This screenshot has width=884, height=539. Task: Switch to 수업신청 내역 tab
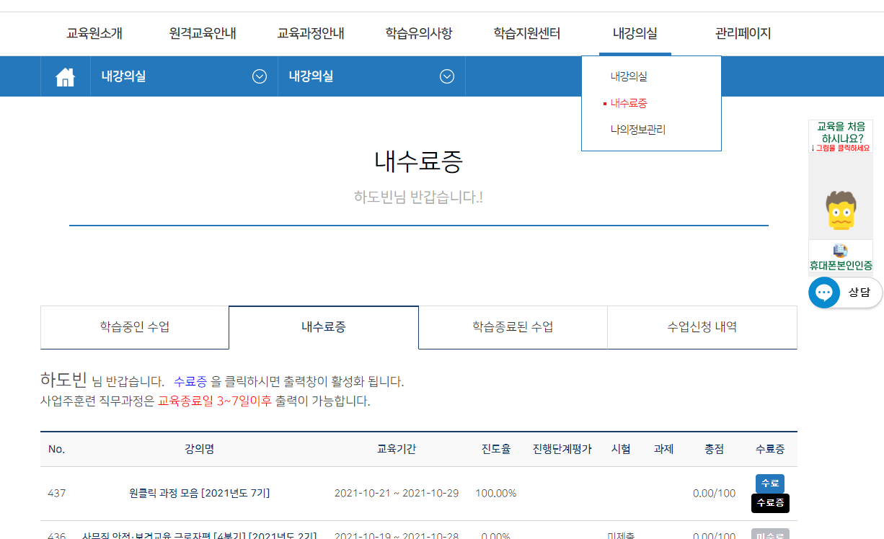pos(702,327)
